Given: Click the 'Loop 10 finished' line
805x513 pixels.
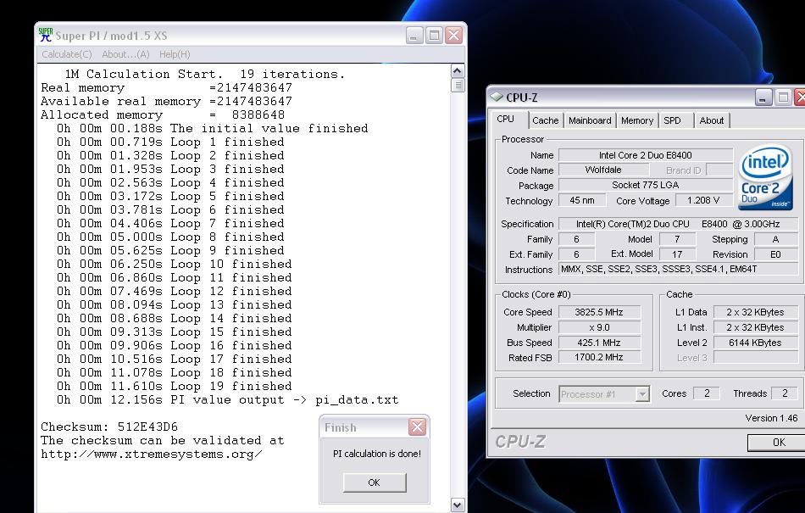Looking at the screenshot, I should [x=175, y=264].
